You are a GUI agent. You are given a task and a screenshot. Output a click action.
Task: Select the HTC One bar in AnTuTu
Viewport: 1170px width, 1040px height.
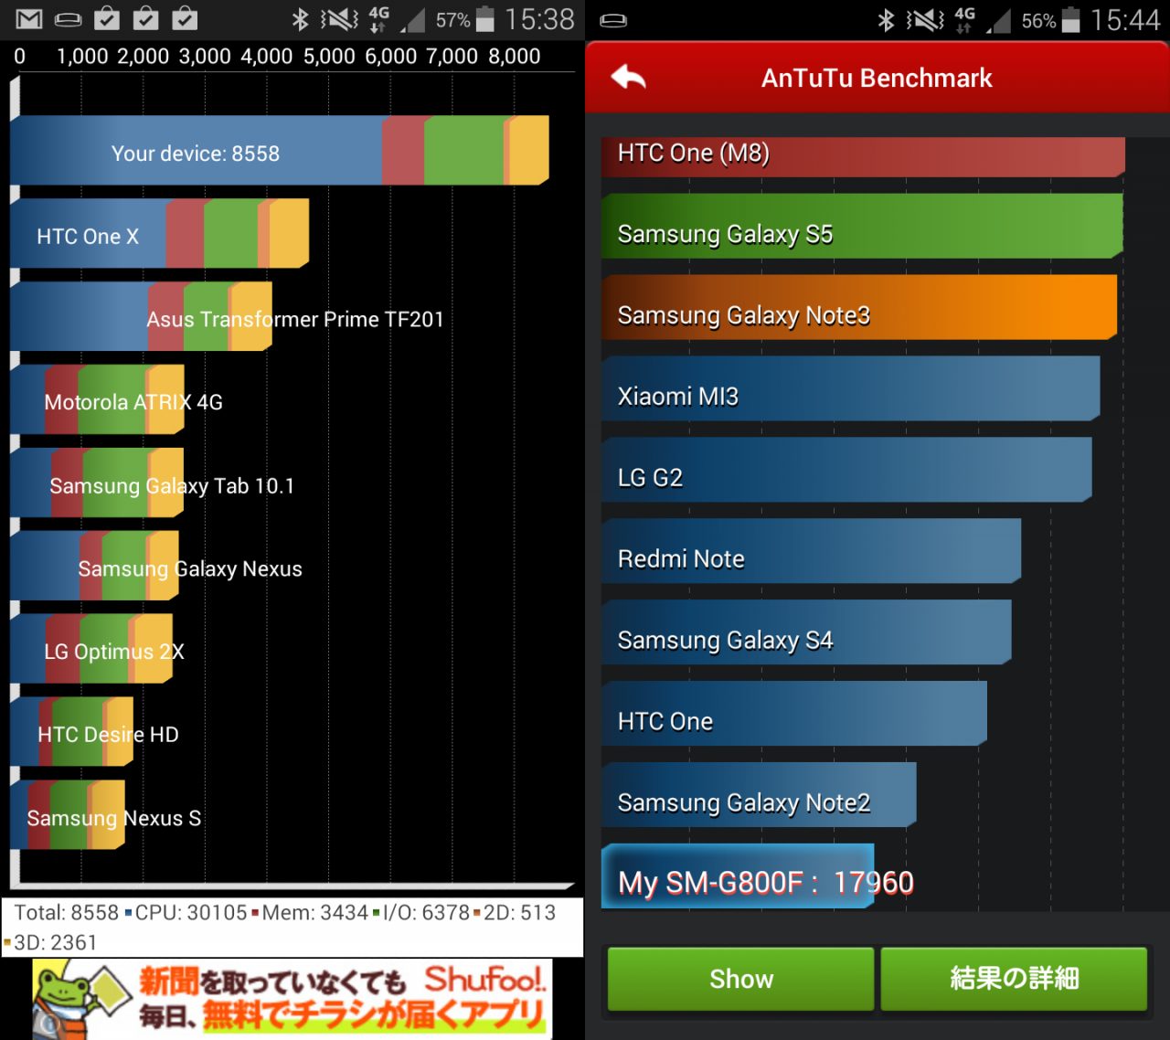coord(794,714)
